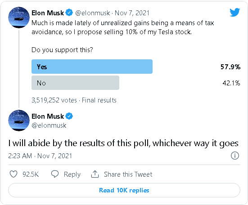Viewport: 248px width, 205px height.
Task: Select the No poll result bar
Action: [x=75, y=83]
